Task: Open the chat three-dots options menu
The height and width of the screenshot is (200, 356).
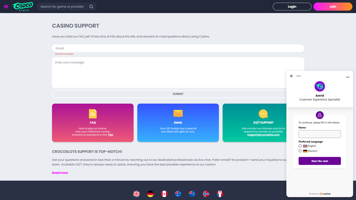Action: pos(299,76)
